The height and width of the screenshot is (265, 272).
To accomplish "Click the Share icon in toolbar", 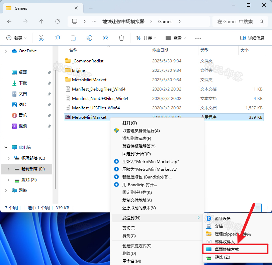I will pos(105,38).
